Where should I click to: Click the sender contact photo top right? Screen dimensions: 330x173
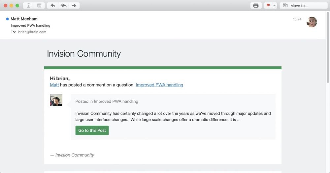(312, 22)
